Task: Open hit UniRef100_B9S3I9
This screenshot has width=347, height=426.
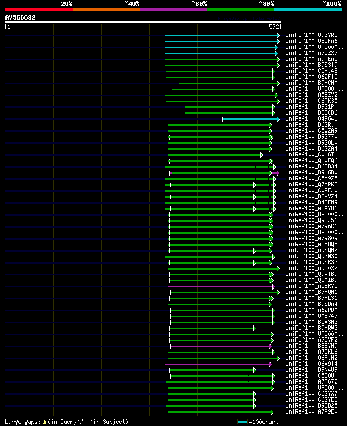Action: [311, 65]
